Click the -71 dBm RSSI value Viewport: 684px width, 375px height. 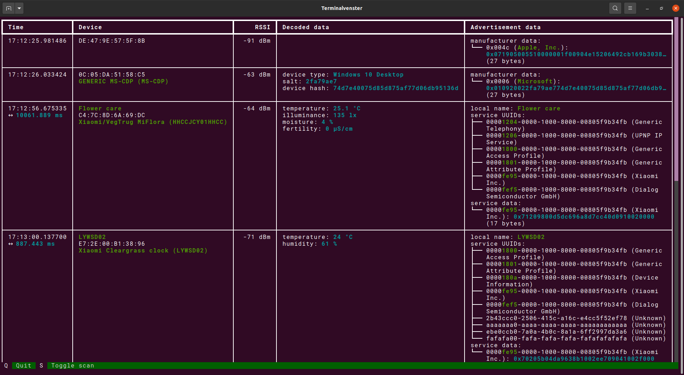(x=257, y=237)
